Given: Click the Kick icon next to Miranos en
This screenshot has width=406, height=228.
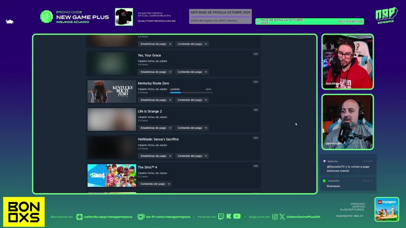Looking at the screenshot, I should coord(229,217).
